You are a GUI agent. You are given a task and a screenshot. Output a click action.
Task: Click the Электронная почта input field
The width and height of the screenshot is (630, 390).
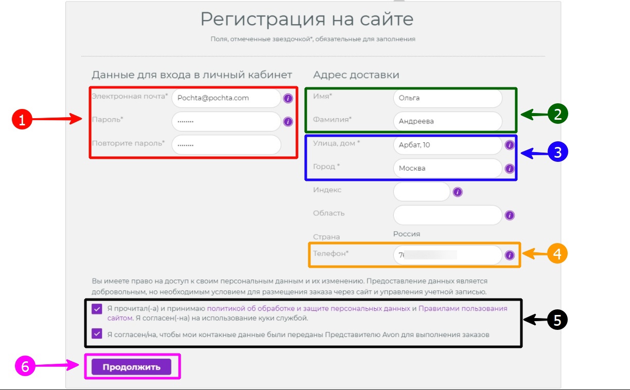click(x=225, y=98)
